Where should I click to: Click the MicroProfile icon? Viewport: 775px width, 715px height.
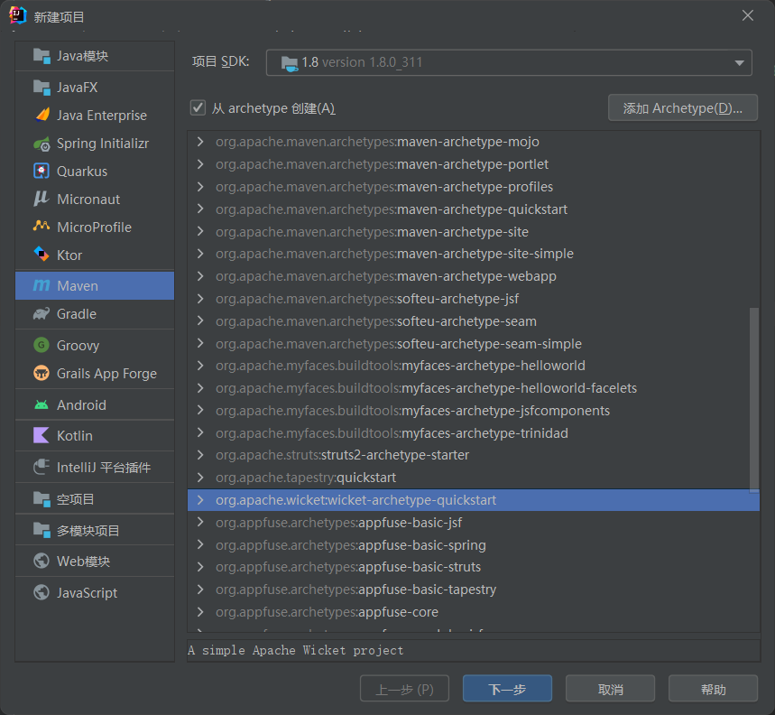pyautogui.click(x=42, y=227)
